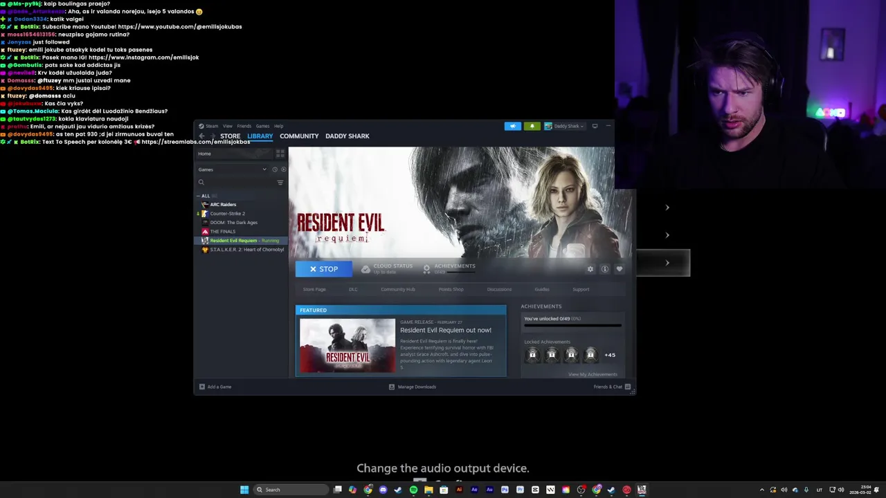
Task: Stop the running game
Action: [x=324, y=269]
